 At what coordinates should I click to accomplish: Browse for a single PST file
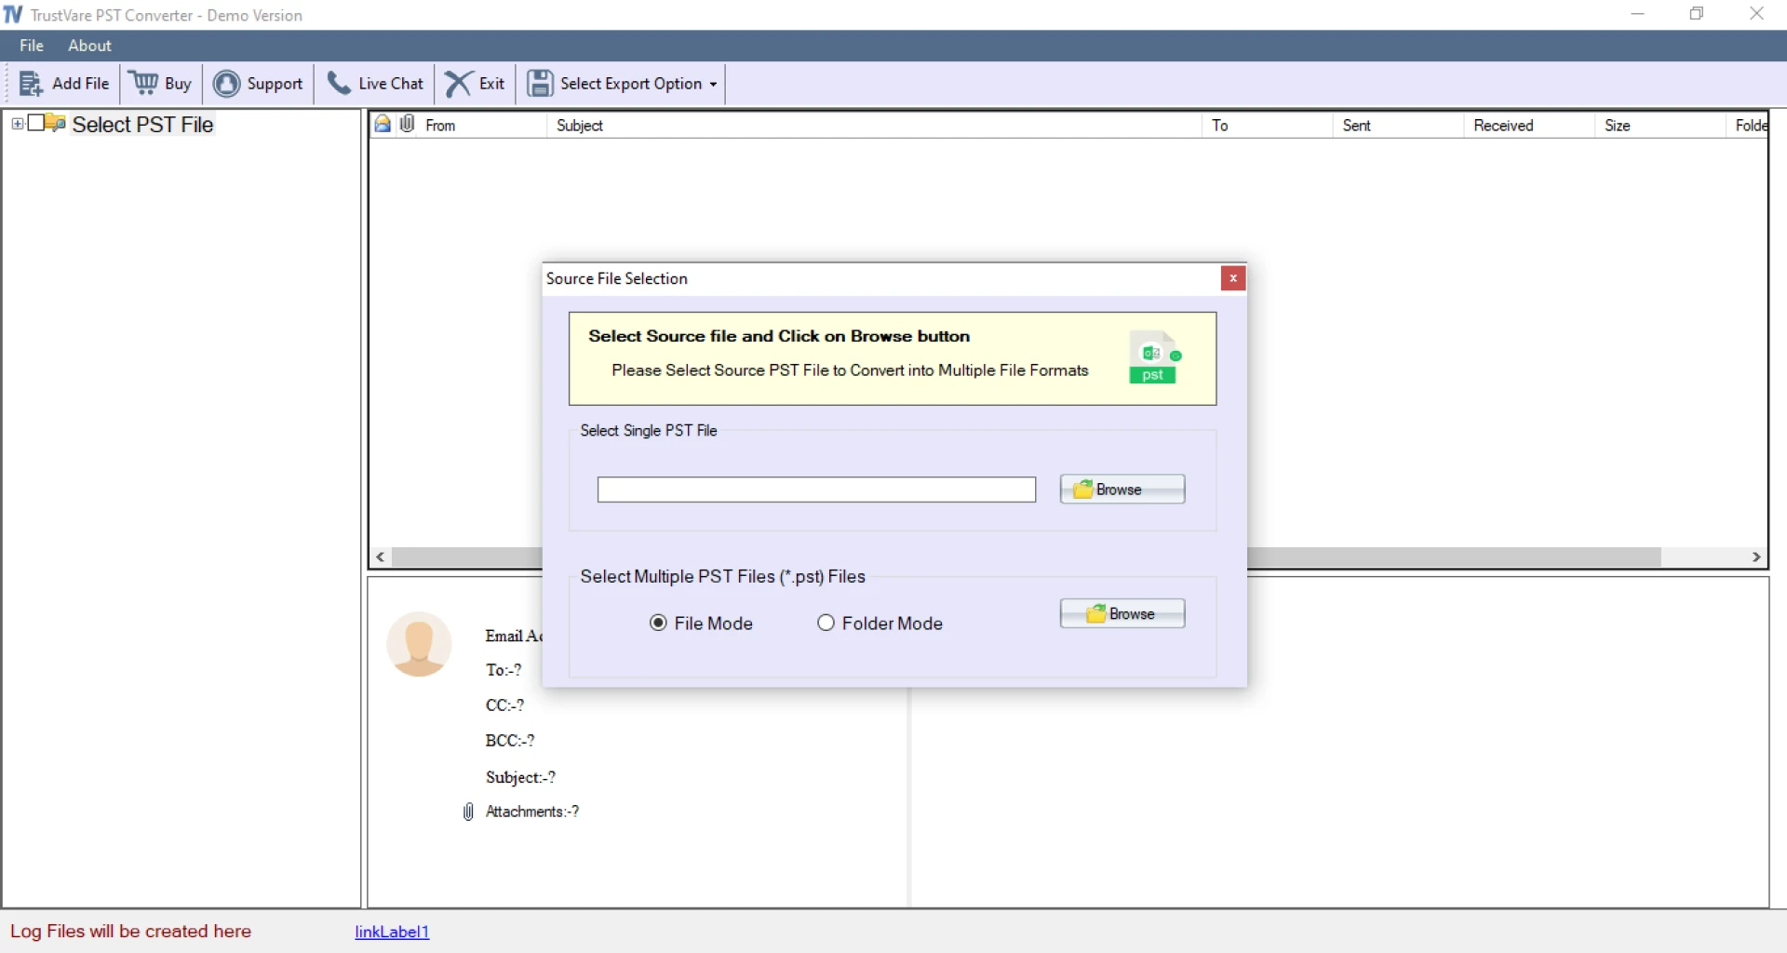coord(1122,489)
